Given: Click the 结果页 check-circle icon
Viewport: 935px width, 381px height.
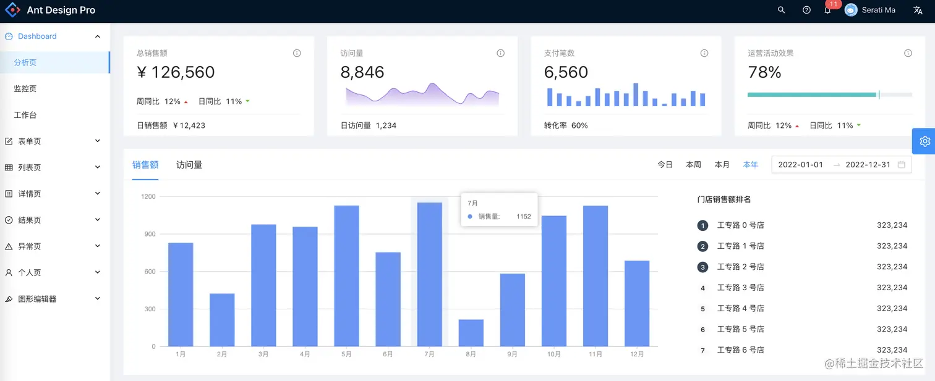Looking at the screenshot, I should [9, 220].
